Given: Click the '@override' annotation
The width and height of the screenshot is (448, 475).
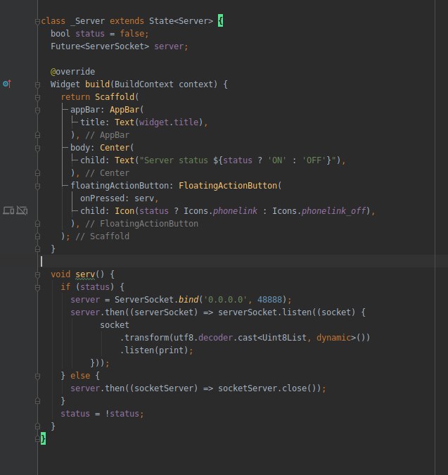Looking at the screenshot, I should pos(72,72).
